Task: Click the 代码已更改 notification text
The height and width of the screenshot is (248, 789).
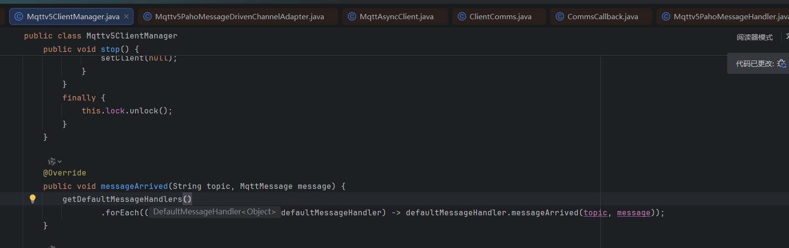Action: tap(754, 63)
